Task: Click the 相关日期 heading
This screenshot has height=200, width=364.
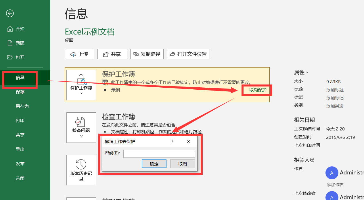Action: point(304,120)
